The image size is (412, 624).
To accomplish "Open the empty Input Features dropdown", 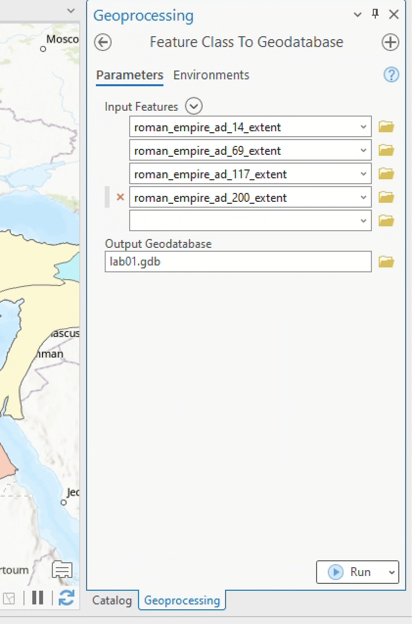I will point(363,221).
